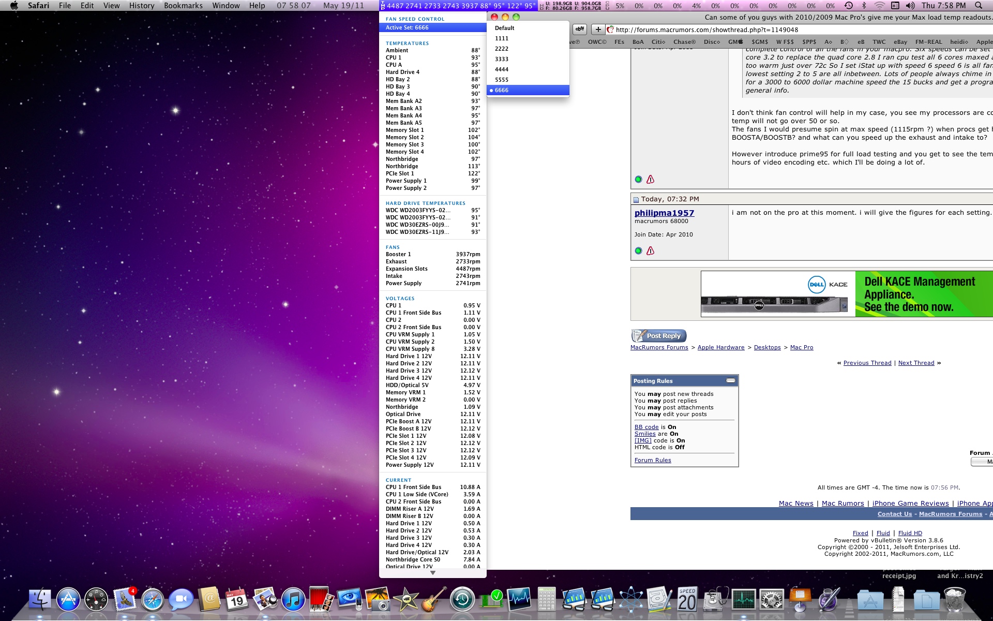
Task: Open the Window menu
Action: pyautogui.click(x=226, y=6)
